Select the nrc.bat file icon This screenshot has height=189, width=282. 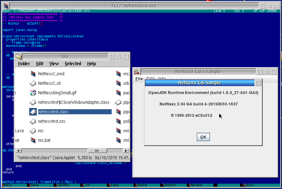33,140
